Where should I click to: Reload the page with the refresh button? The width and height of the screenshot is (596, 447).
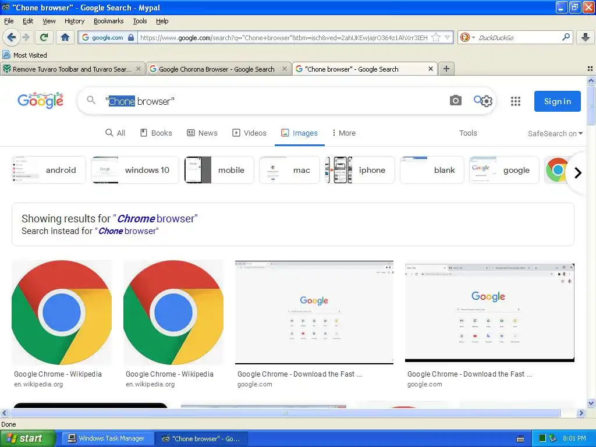44,37
